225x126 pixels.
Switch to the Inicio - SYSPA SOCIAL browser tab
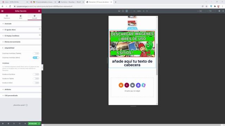tap(15, 2)
